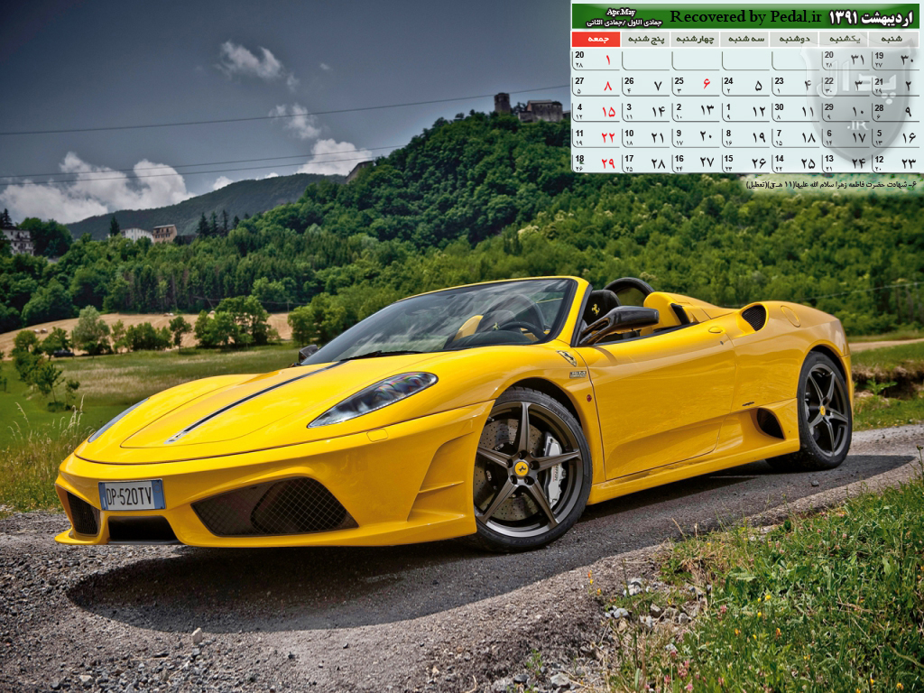Select the Saturday 'شنبه' column header
Image resolution: width=924 pixels, height=693 pixels.
[894, 39]
